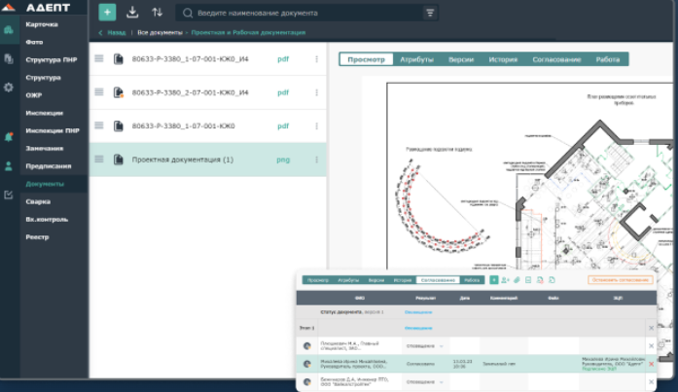This screenshot has width=678, height=392.
Task: Go to Структура ПНР section
Action: 51,59
